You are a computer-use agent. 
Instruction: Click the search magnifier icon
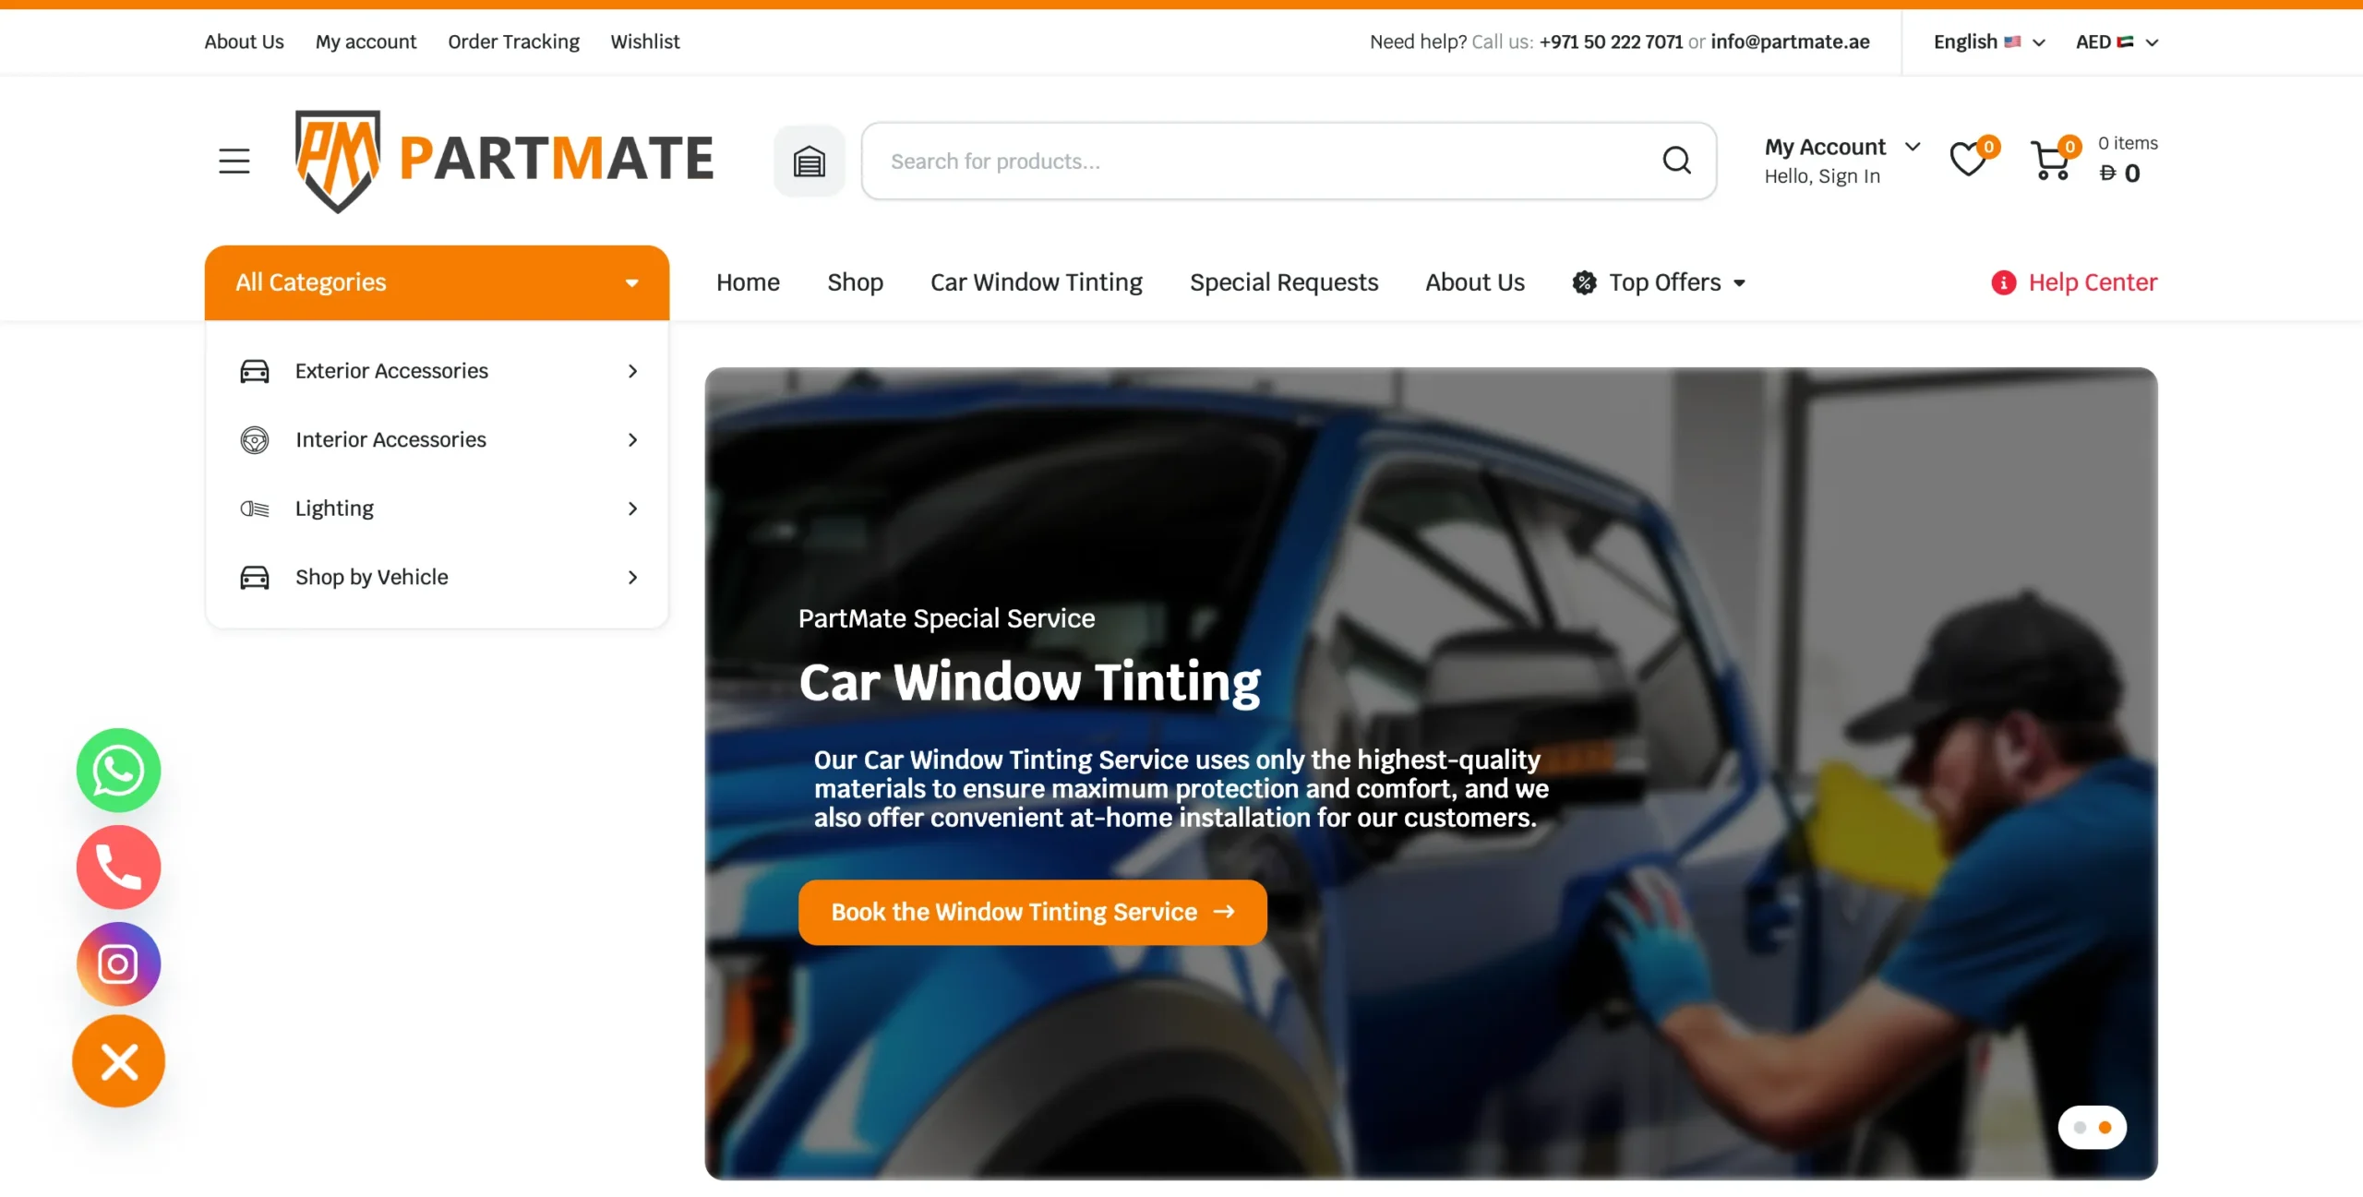1676,161
